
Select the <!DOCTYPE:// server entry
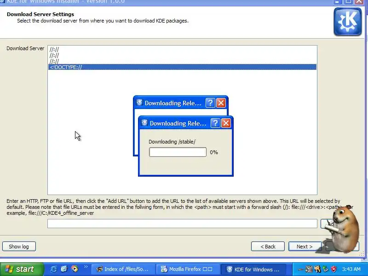pos(182,67)
